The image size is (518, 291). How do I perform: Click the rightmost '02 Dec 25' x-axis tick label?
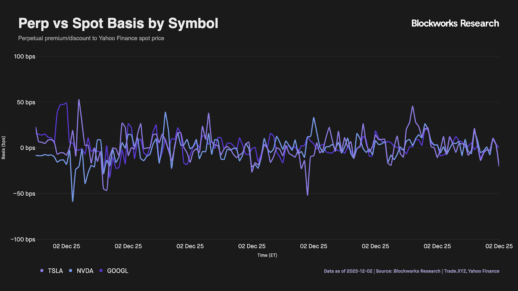coord(499,246)
